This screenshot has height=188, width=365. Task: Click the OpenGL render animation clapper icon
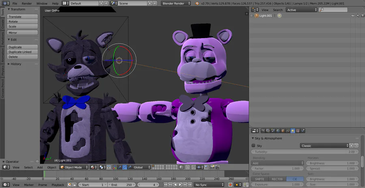coord(217,167)
